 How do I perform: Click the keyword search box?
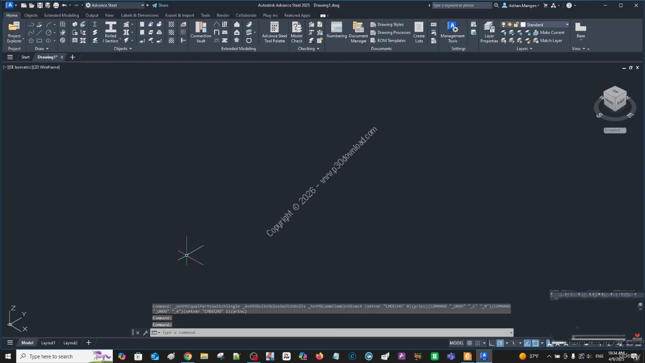(462, 6)
